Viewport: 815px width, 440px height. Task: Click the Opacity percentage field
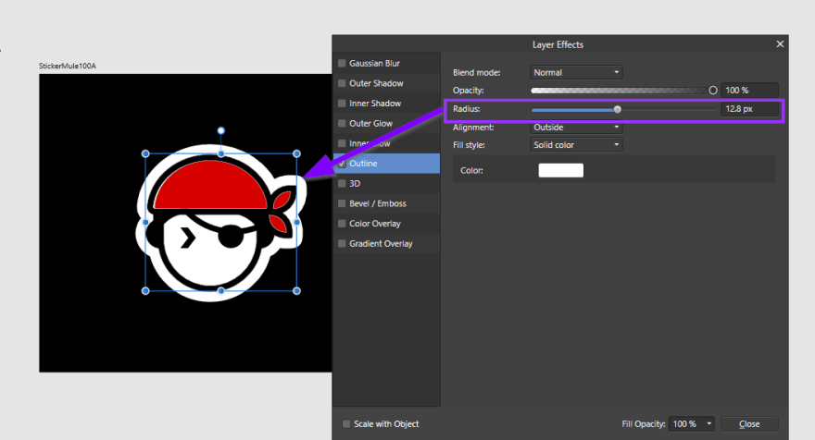click(x=749, y=91)
